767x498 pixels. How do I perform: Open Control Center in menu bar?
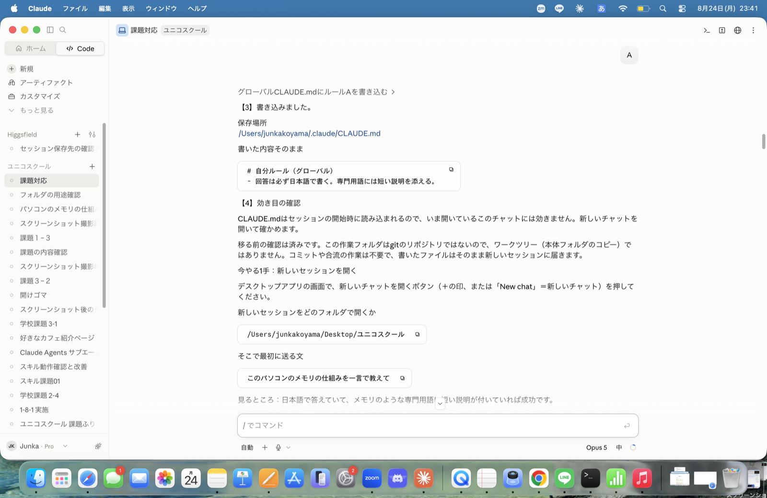682,8
